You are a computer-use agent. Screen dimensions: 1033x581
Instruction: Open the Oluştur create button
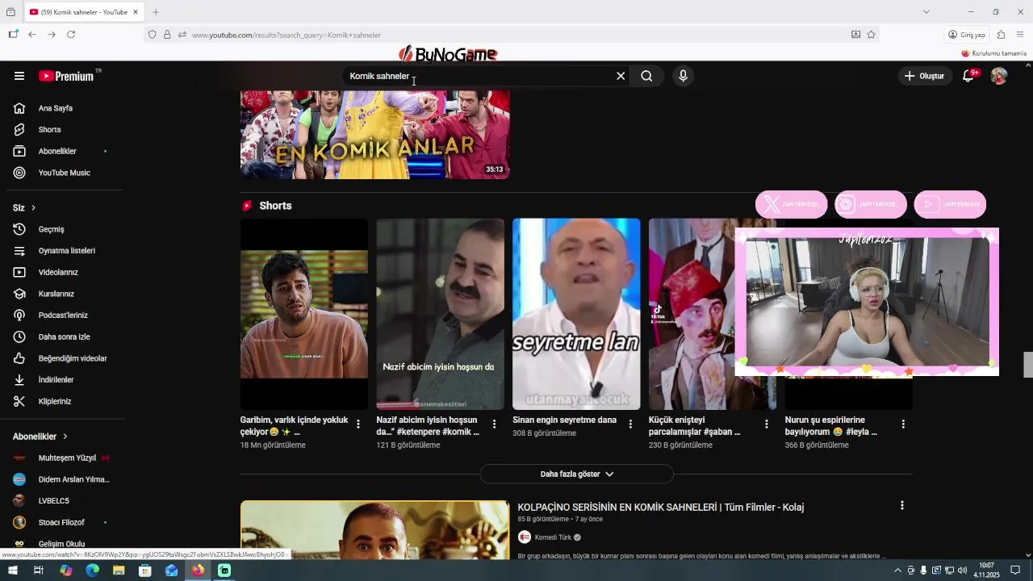925,76
